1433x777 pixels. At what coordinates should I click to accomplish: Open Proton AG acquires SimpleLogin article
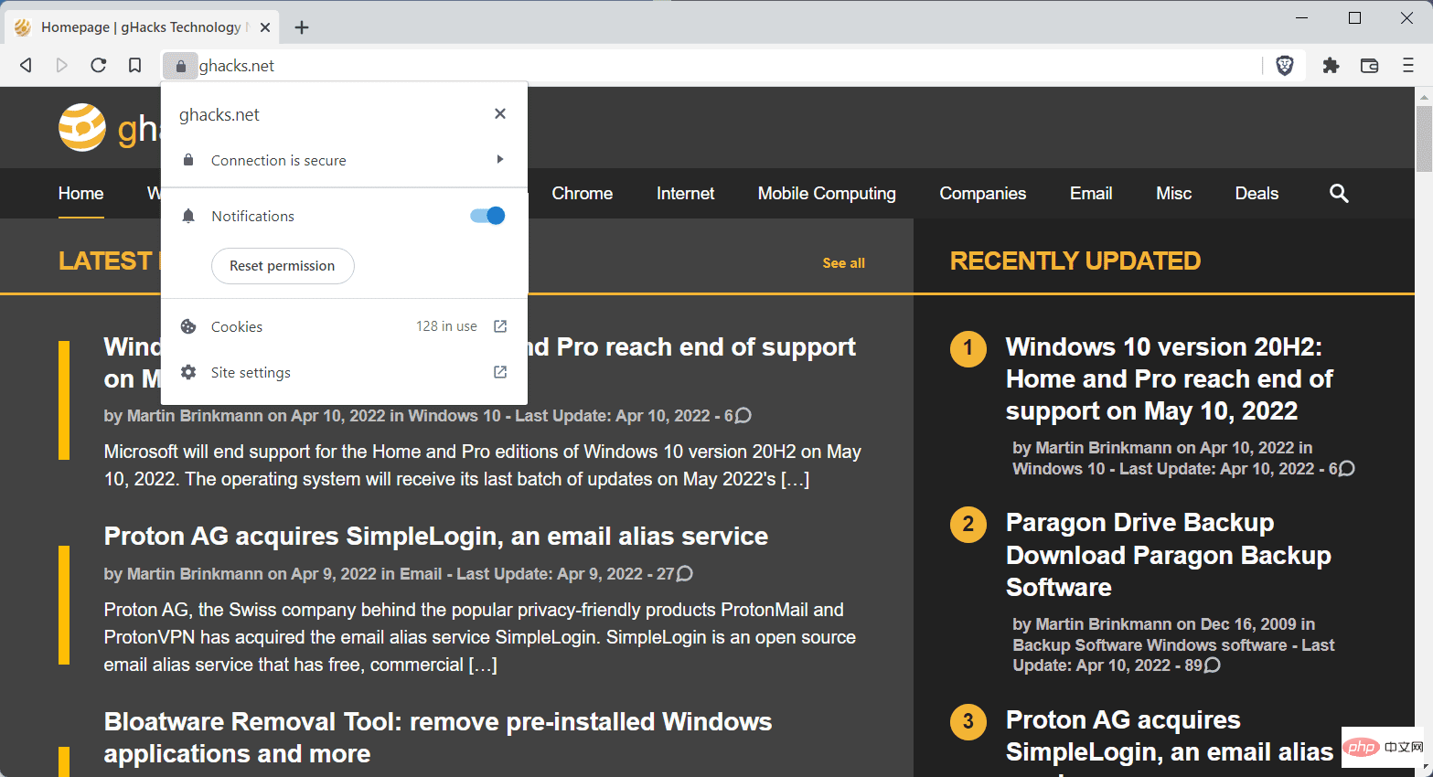(x=436, y=536)
